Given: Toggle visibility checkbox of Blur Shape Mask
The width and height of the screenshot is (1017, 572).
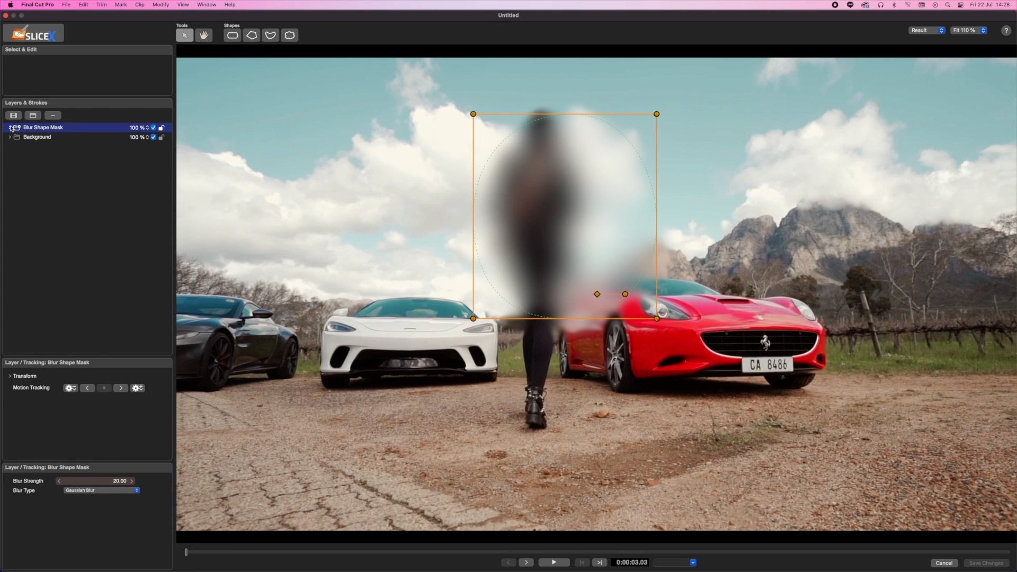Looking at the screenshot, I should (154, 128).
